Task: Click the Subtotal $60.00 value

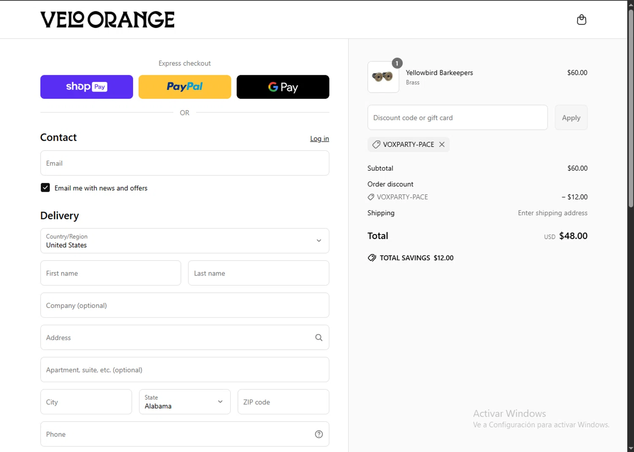Action: click(x=577, y=168)
